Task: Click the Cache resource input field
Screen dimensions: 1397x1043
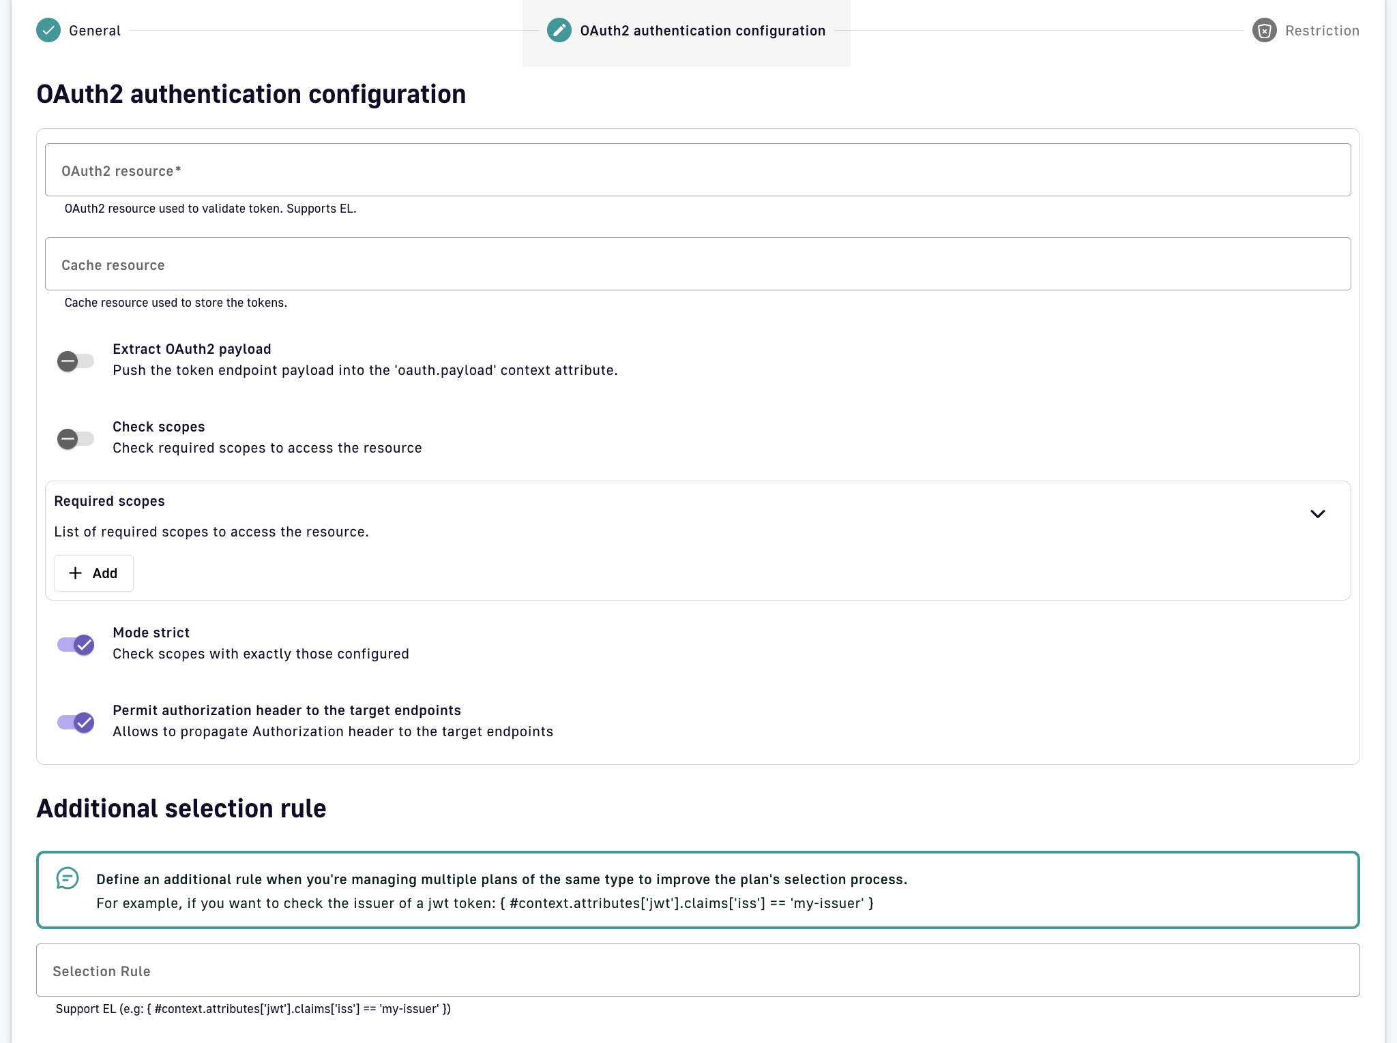Action: click(x=698, y=264)
